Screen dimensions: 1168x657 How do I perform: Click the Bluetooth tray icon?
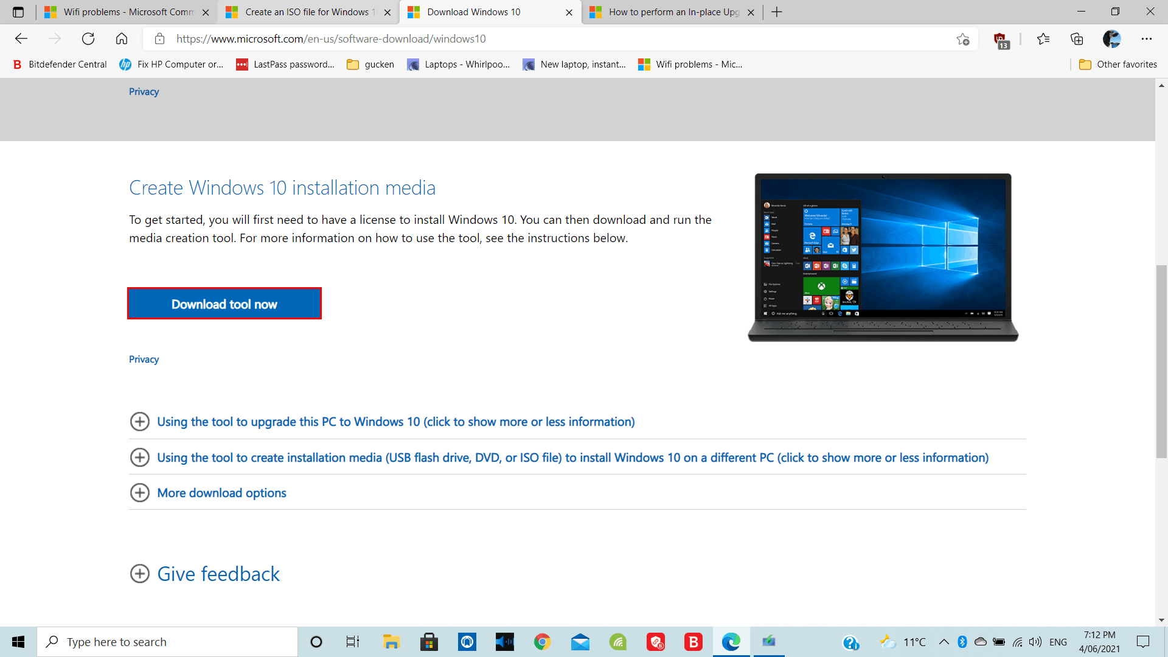pos(962,642)
